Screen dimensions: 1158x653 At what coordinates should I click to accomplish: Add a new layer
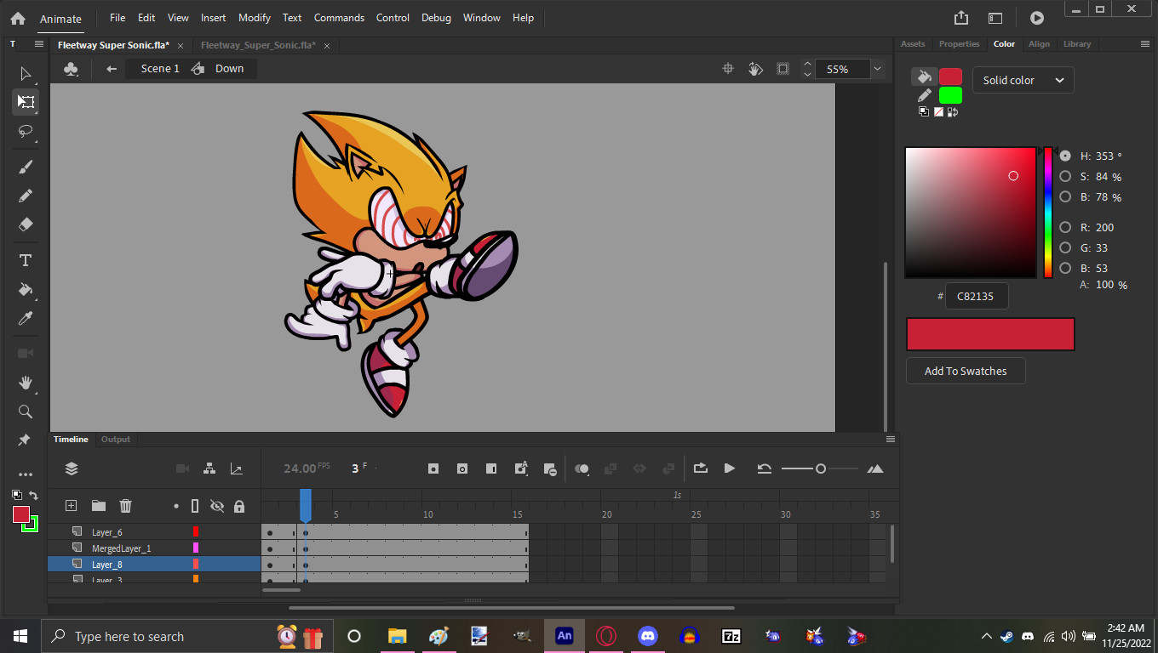click(72, 506)
